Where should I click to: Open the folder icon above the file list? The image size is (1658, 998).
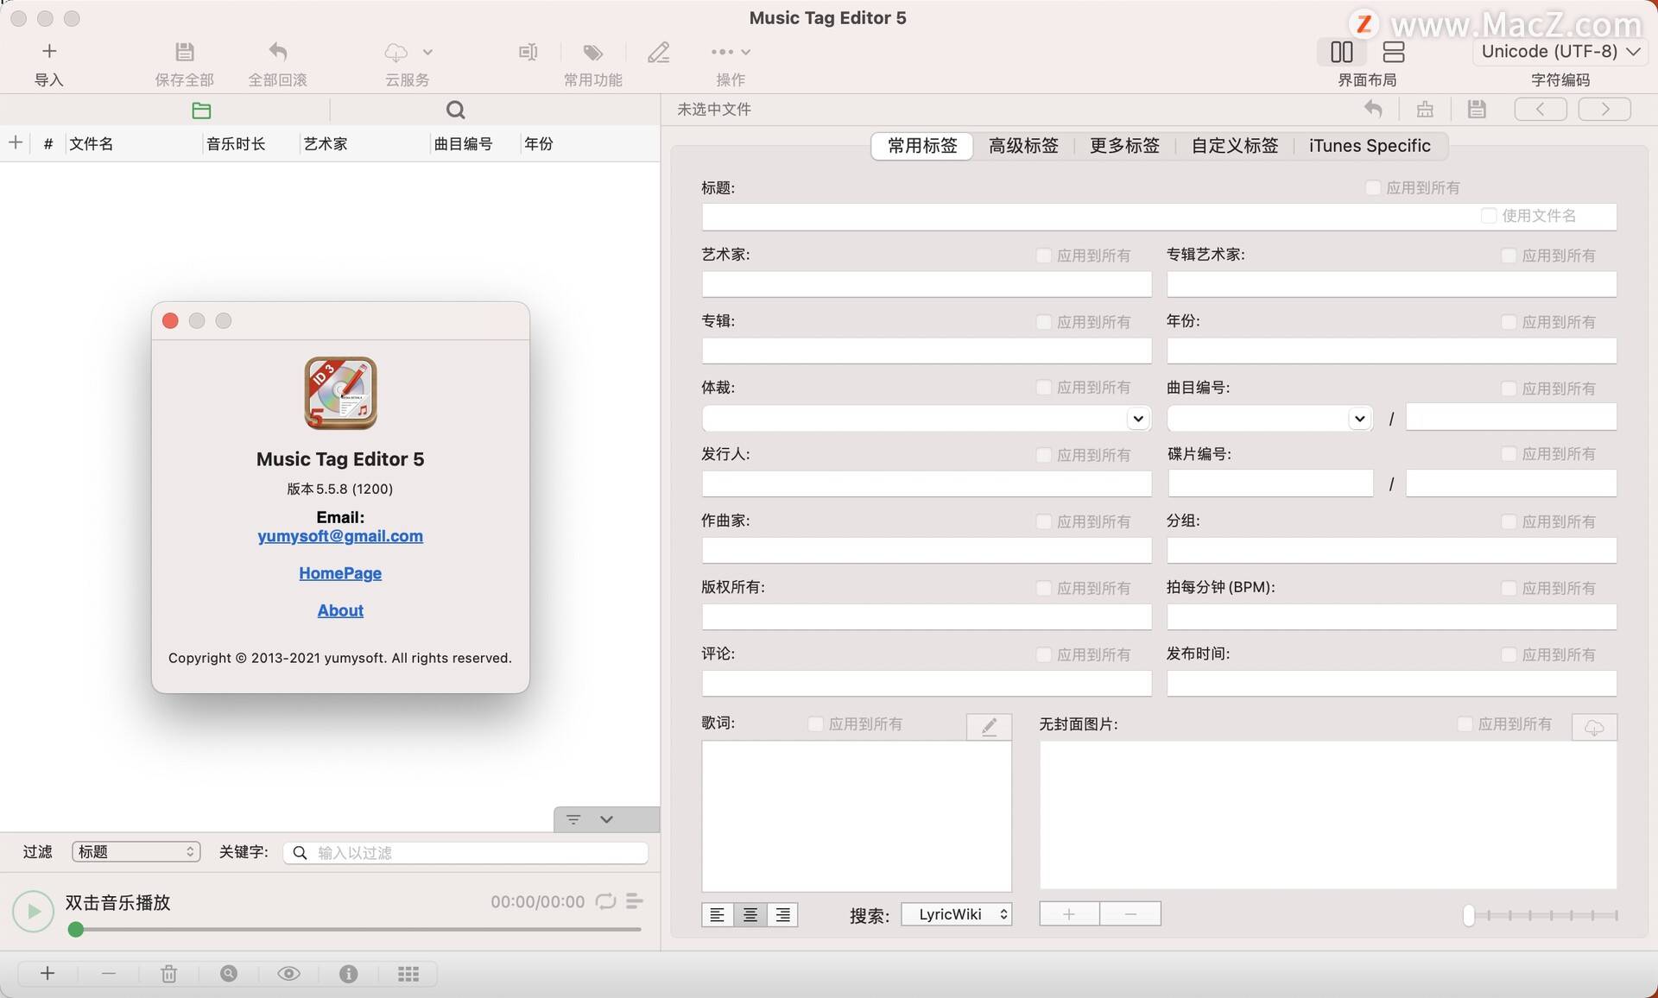pos(201,110)
